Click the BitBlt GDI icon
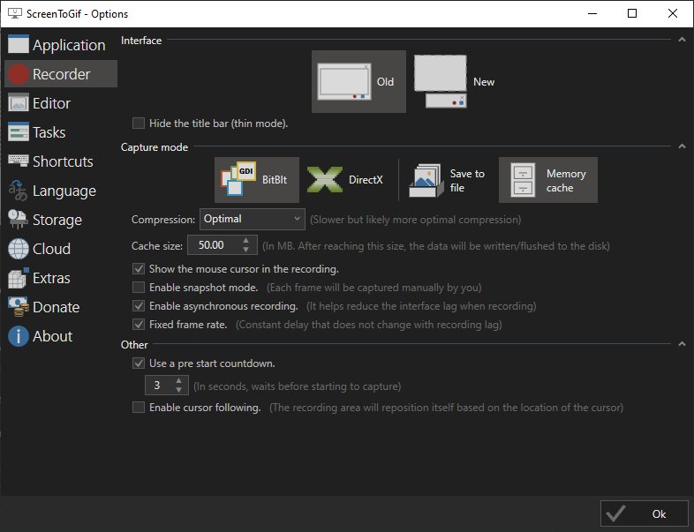The image size is (694, 532). (238, 179)
